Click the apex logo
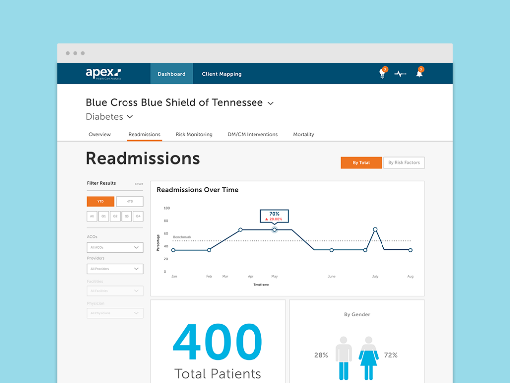Viewport: 510px width, 383px height. pos(103,74)
